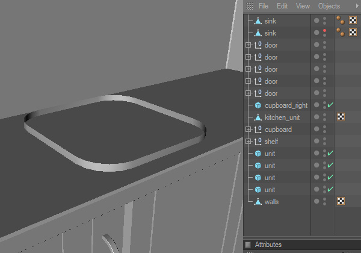Toggle render visibility dot for walls
Image resolution: width=361 pixels, height=253 pixels.
click(324, 204)
